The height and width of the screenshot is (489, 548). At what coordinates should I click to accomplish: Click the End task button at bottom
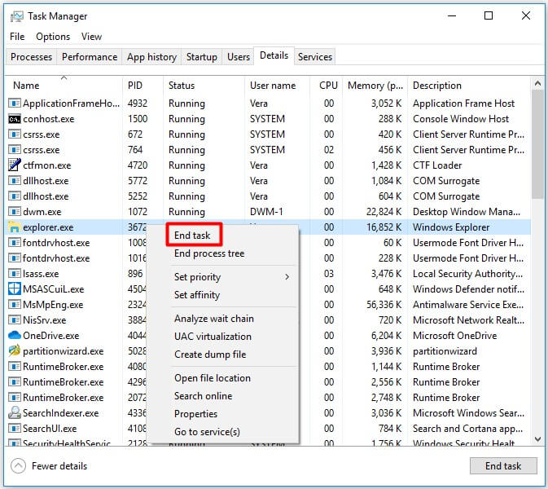pos(503,466)
